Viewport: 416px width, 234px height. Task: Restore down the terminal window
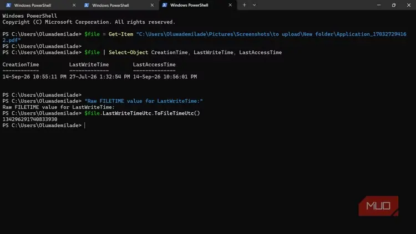[394, 5]
